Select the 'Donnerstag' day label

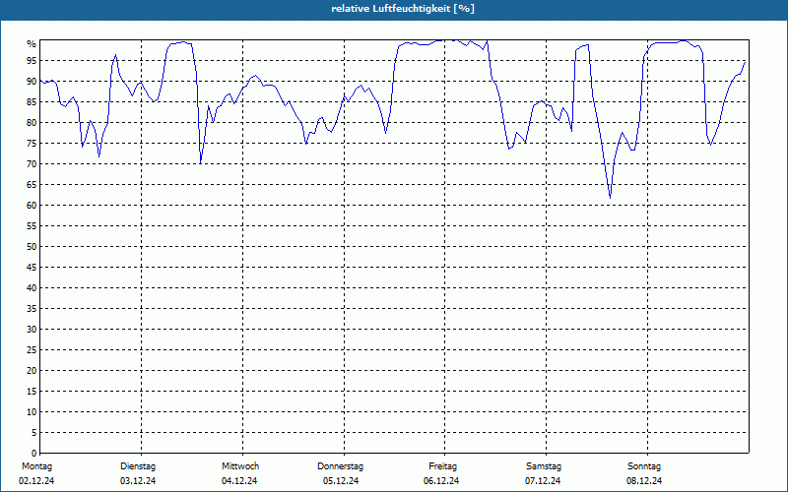[x=340, y=466]
